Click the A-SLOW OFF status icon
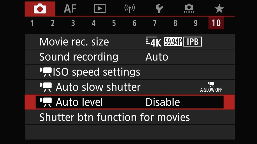This screenshot has width=257, height=144. 211,87
